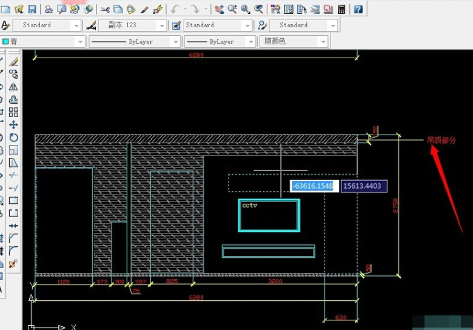Screen dimensions: 473x330
Task: Select Zoom Realtime magnifier
Action: [232, 9]
